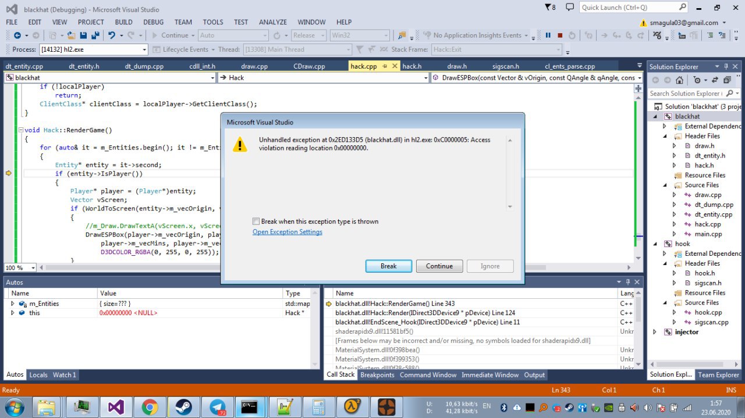Open the editor zoom 100 % dropdown

click(33, 268)
